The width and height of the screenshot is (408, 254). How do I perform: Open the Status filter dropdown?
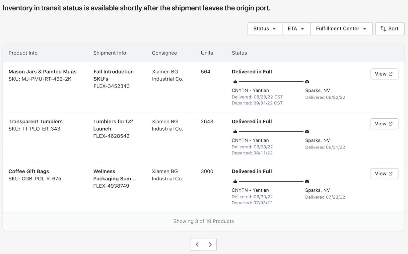265,29
